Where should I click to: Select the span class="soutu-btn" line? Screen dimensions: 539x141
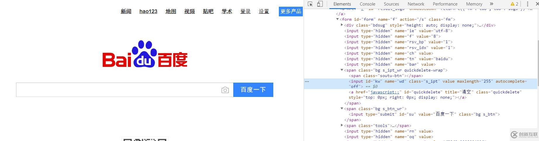click(386, 76)
